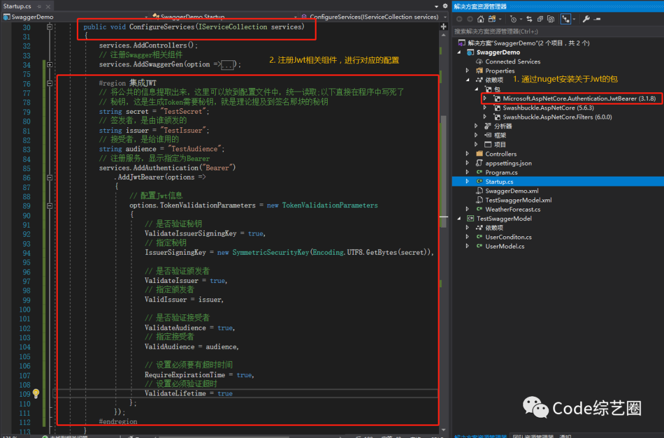Select the Solution Explorer bottom tab

[x=480, y=436]
